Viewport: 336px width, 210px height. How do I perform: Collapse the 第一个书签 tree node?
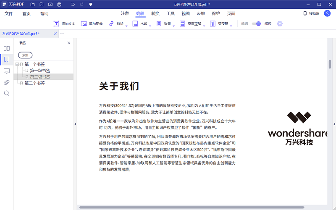17,64
